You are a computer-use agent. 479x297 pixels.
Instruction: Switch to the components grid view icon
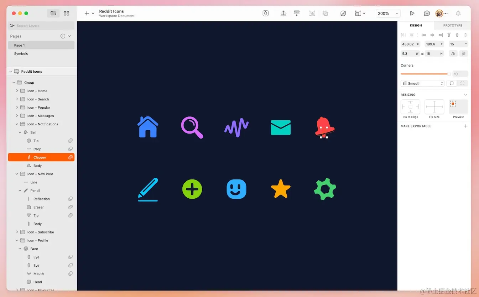coord(66,13)
